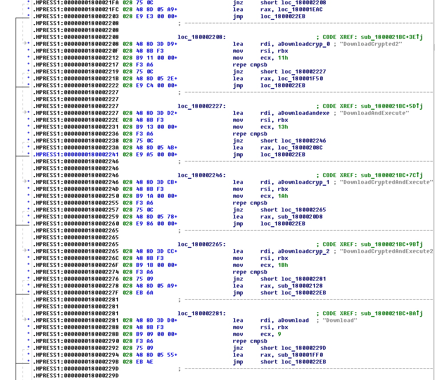Select the loc_180002265: label definition
This screenshot has width=435, height=380.
(x=202, y=244)
